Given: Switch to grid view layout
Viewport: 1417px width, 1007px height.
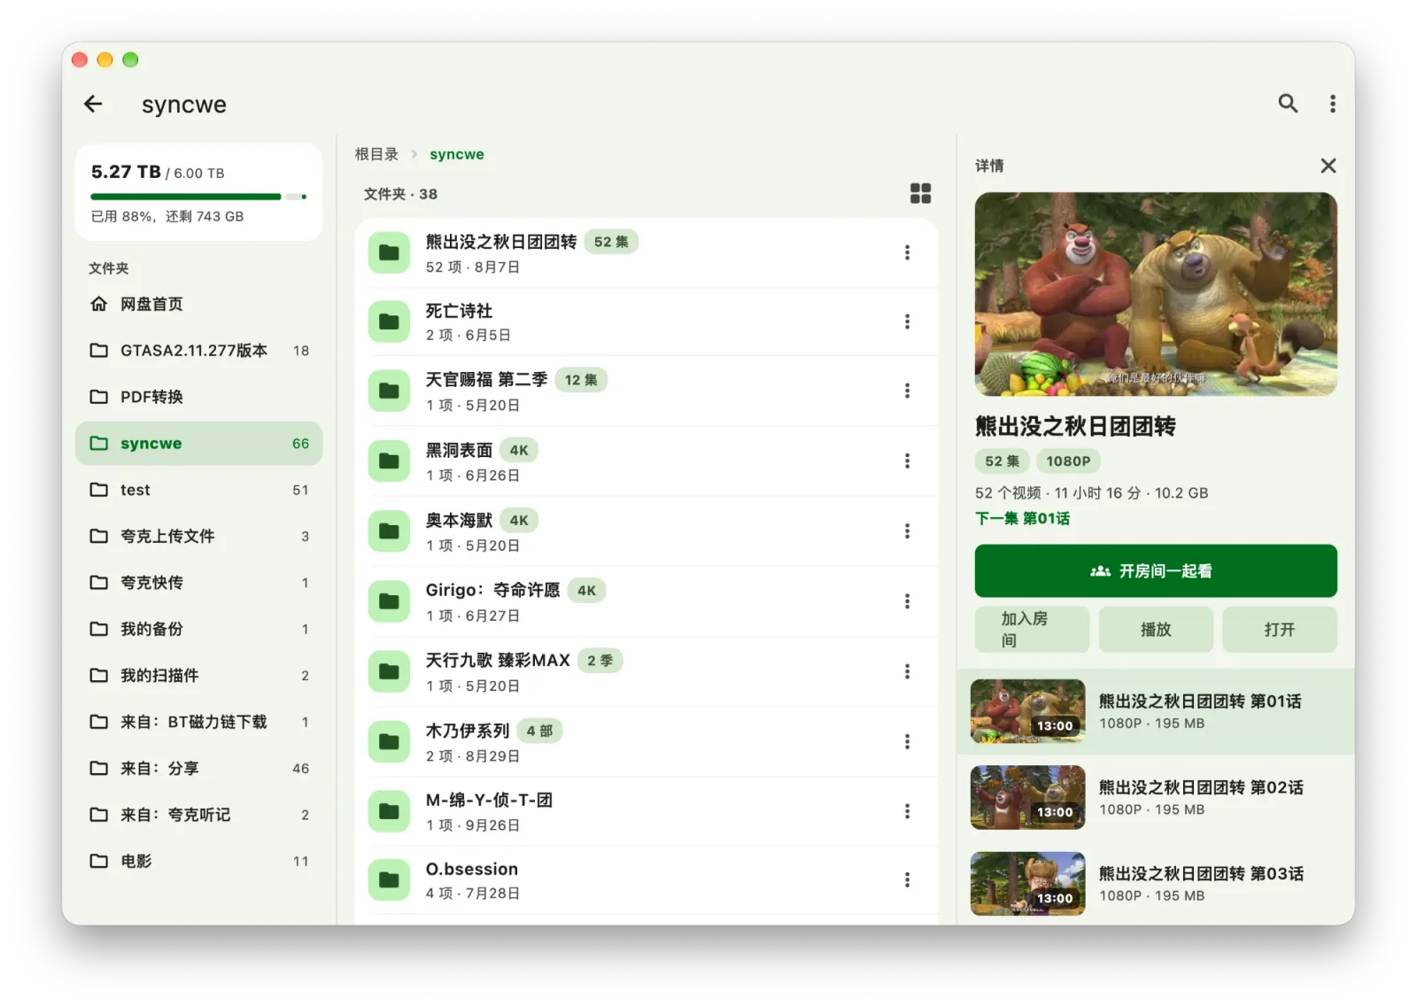Looking at the screenshot, I should [920, 193].
